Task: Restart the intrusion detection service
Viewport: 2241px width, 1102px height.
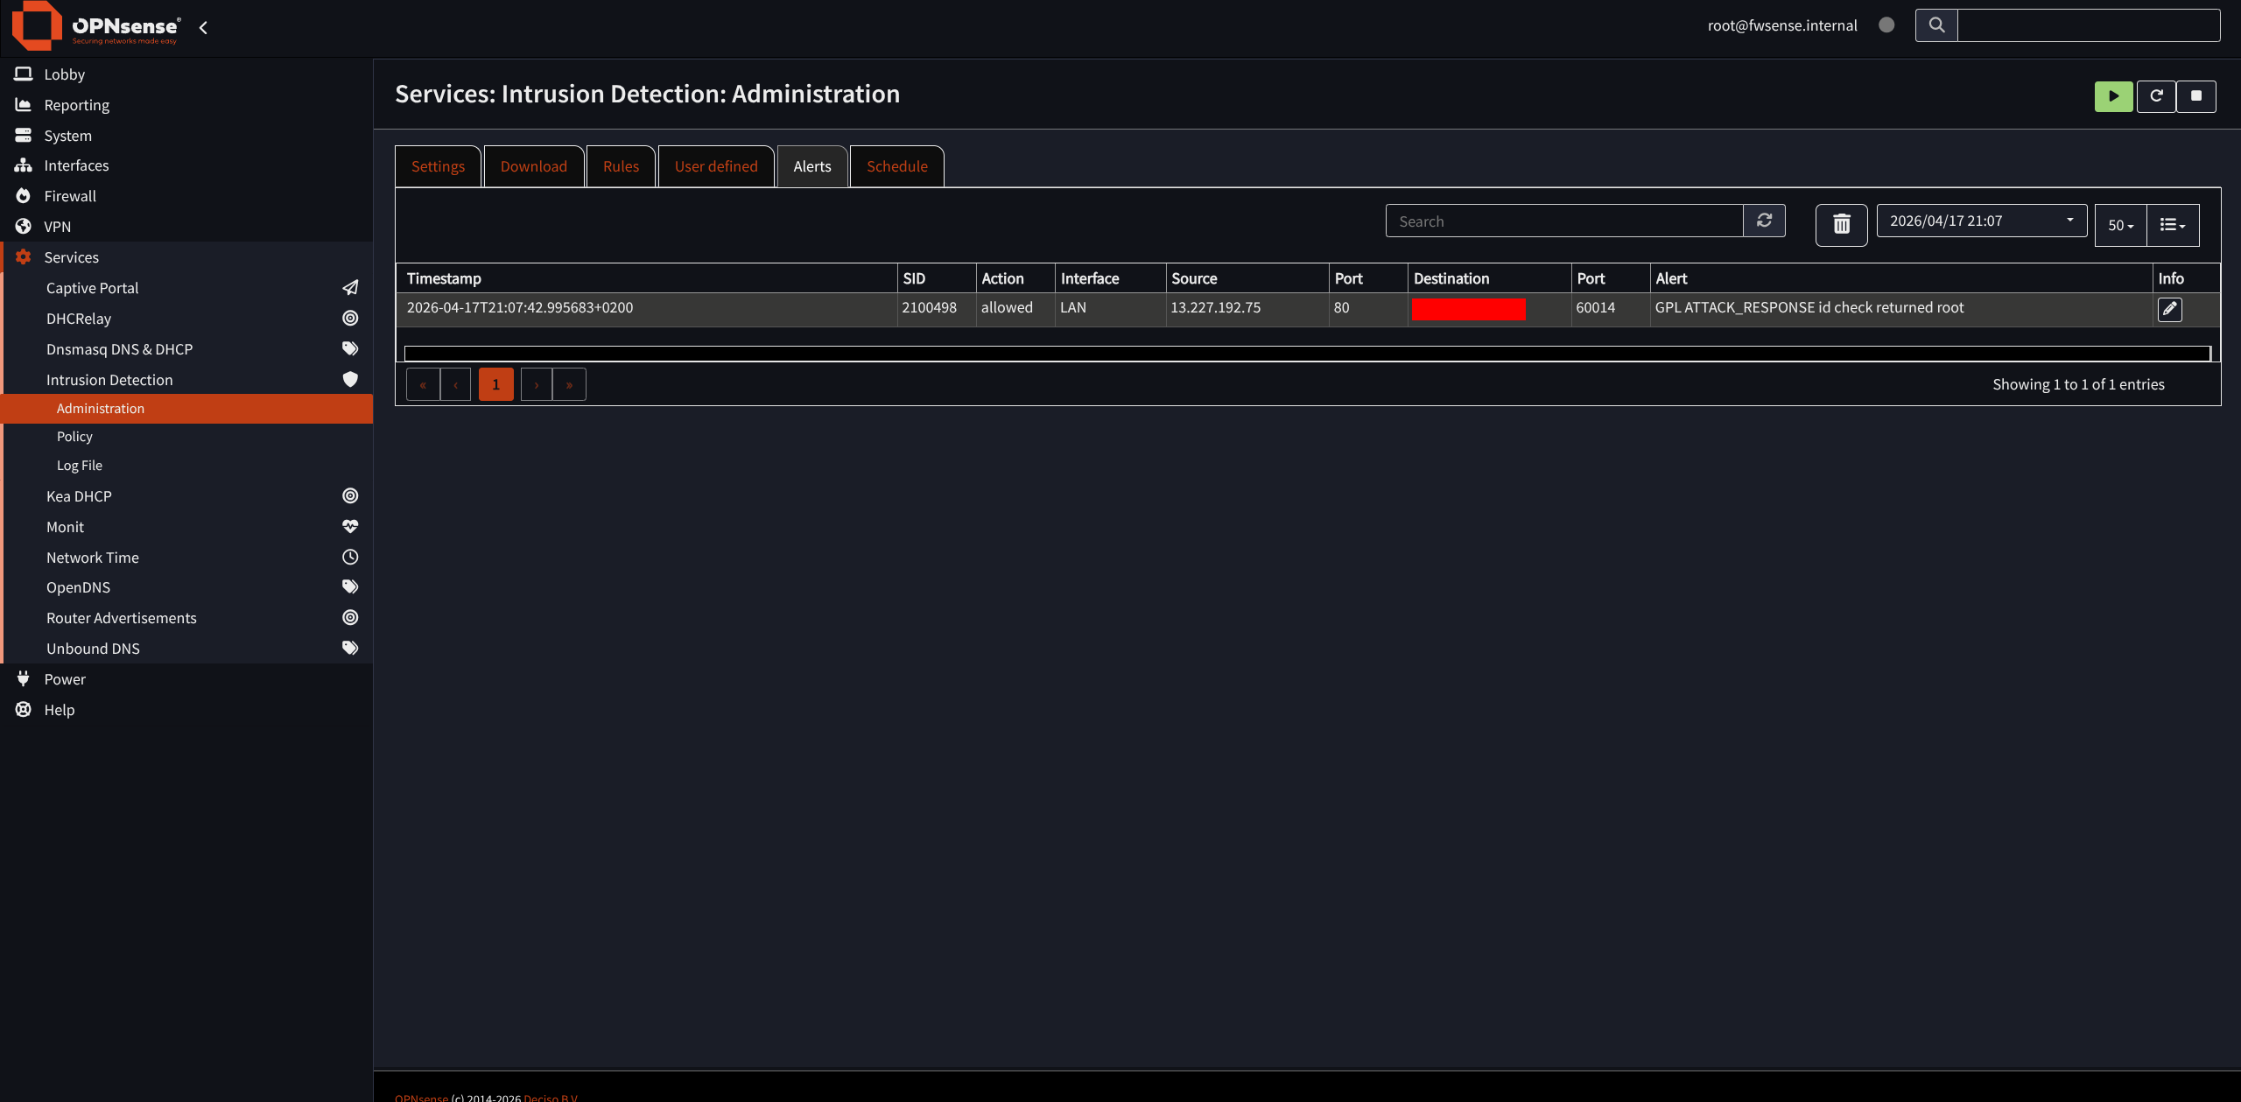Action: click(x=2156, y=96)
